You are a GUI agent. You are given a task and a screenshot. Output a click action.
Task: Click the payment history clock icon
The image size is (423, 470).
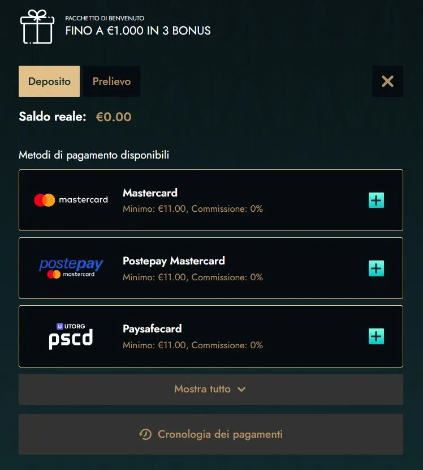145,434
